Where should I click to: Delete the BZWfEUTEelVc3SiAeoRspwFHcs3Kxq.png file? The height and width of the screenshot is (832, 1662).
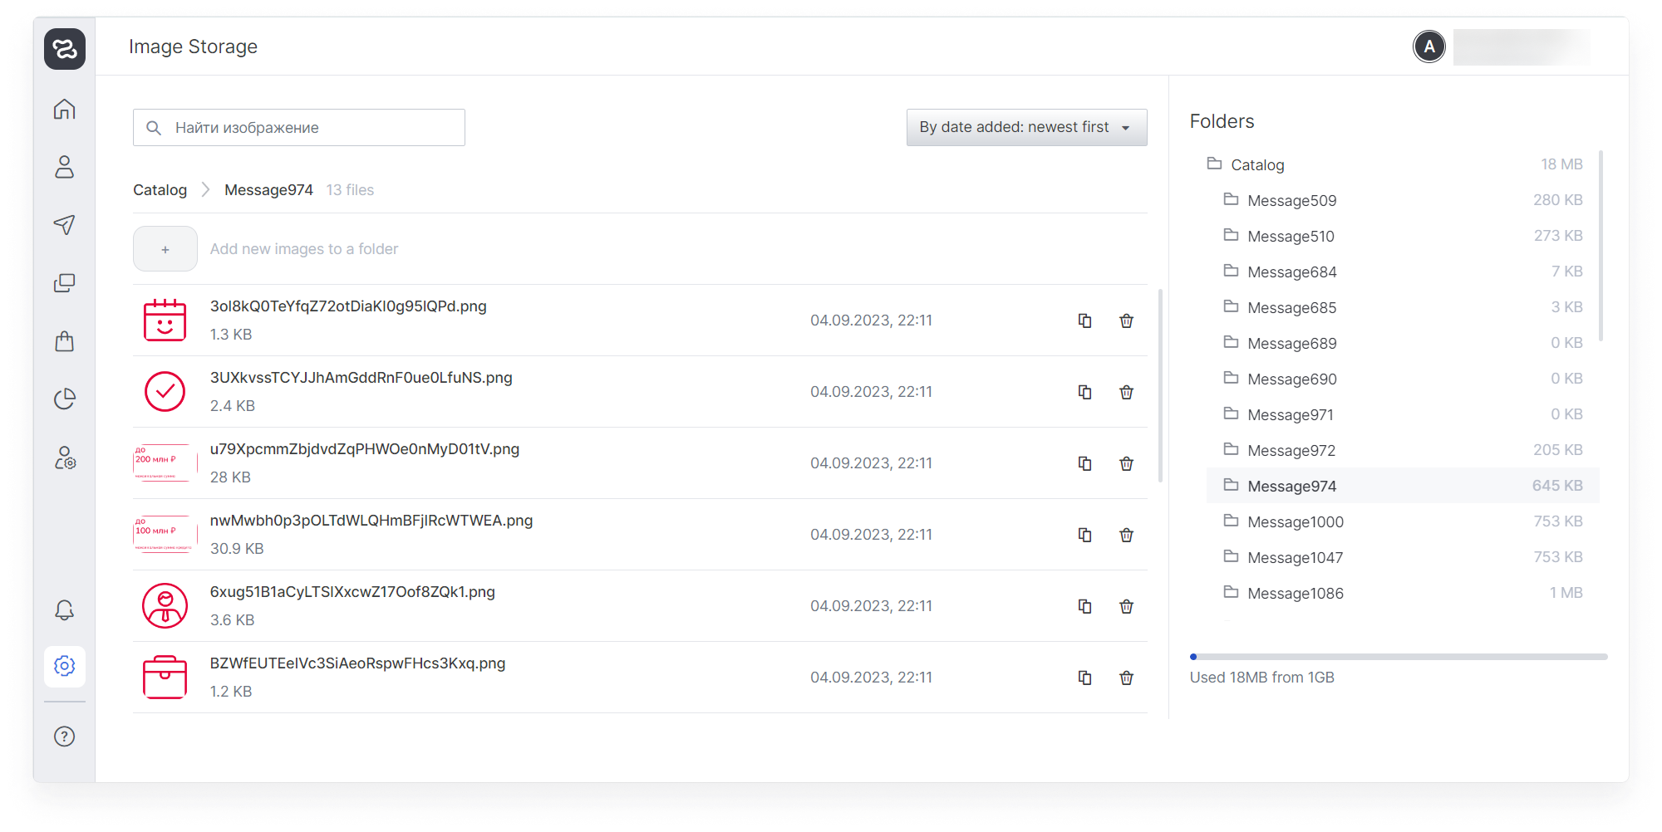click(1126, 678)
